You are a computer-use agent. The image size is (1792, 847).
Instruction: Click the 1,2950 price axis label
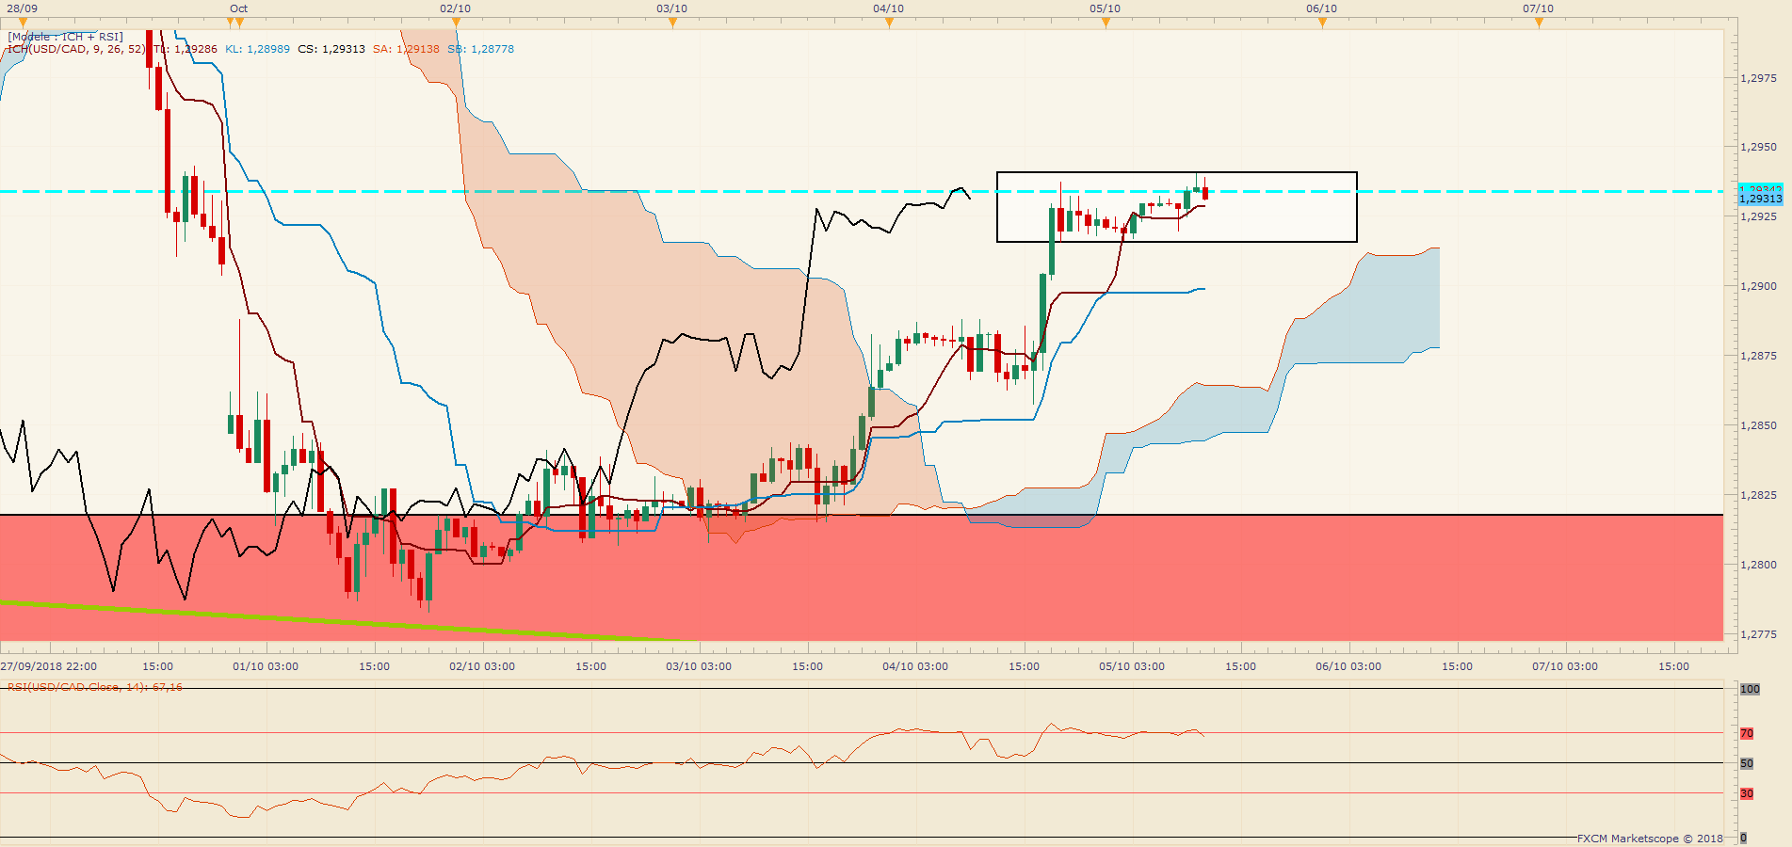[1759, 147]
